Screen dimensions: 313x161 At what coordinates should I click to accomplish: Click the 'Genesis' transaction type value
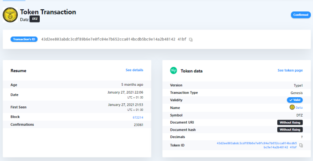297,93
